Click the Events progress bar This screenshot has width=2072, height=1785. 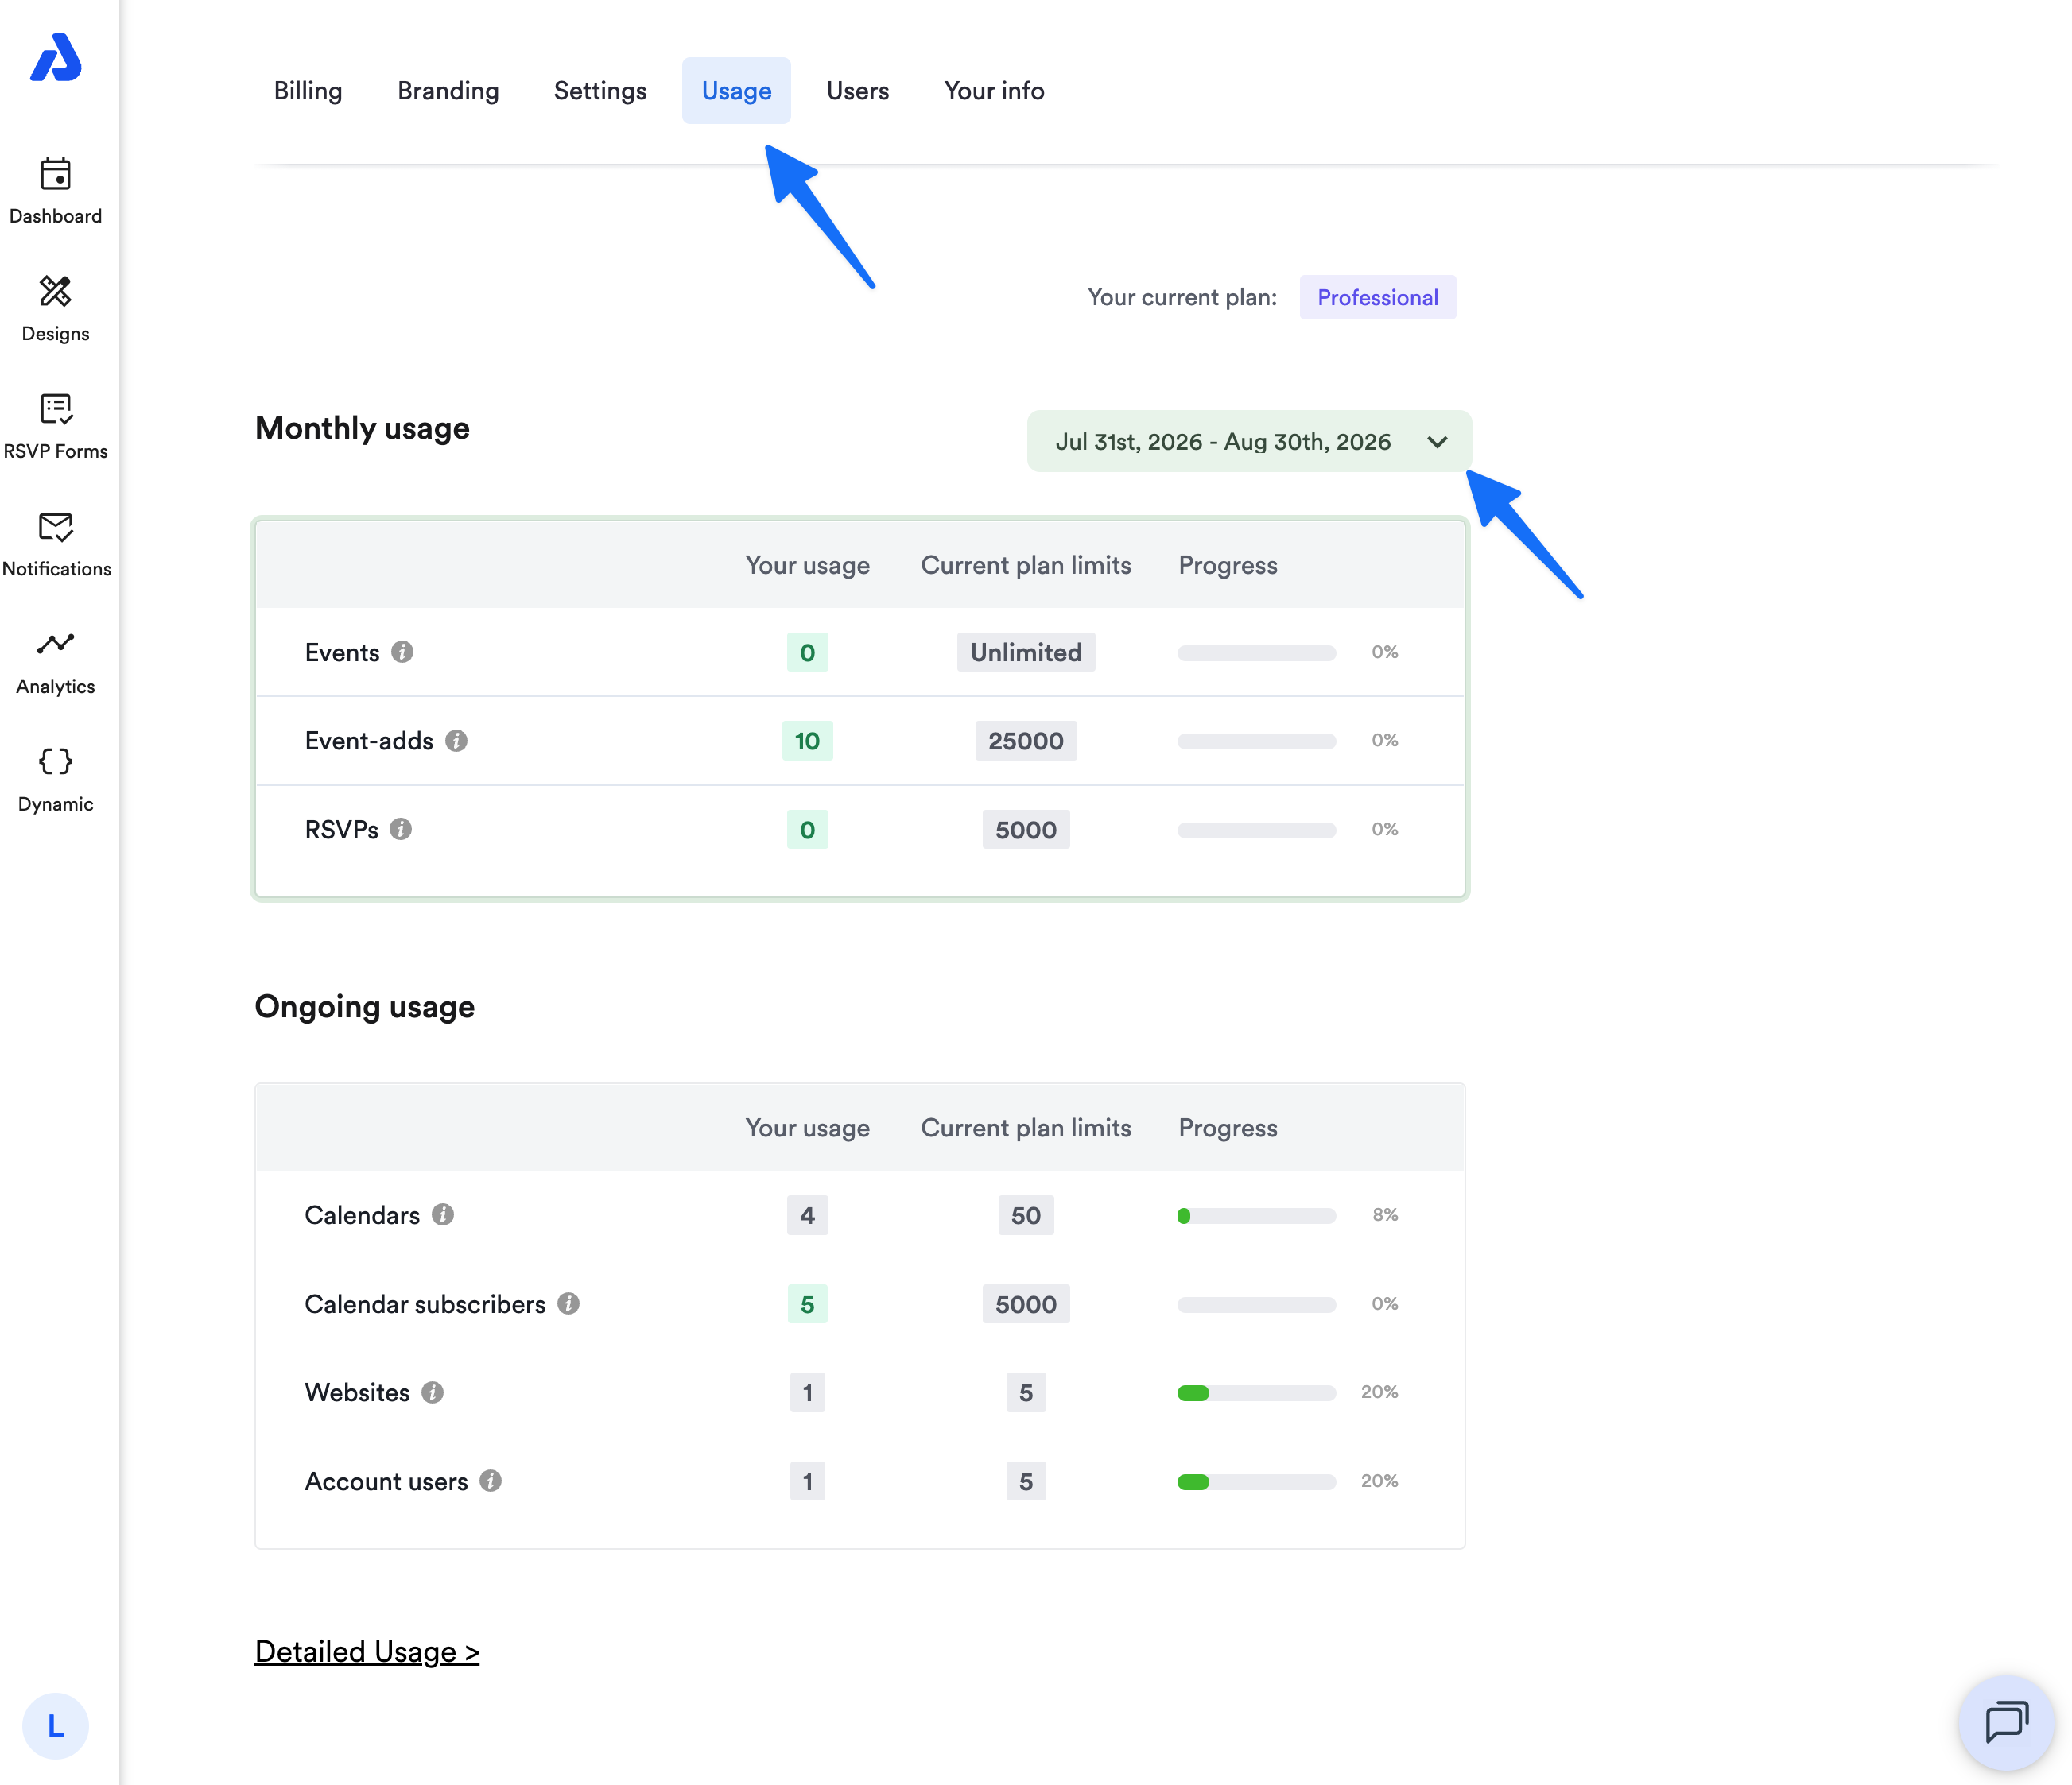(x=1256, y=652)
